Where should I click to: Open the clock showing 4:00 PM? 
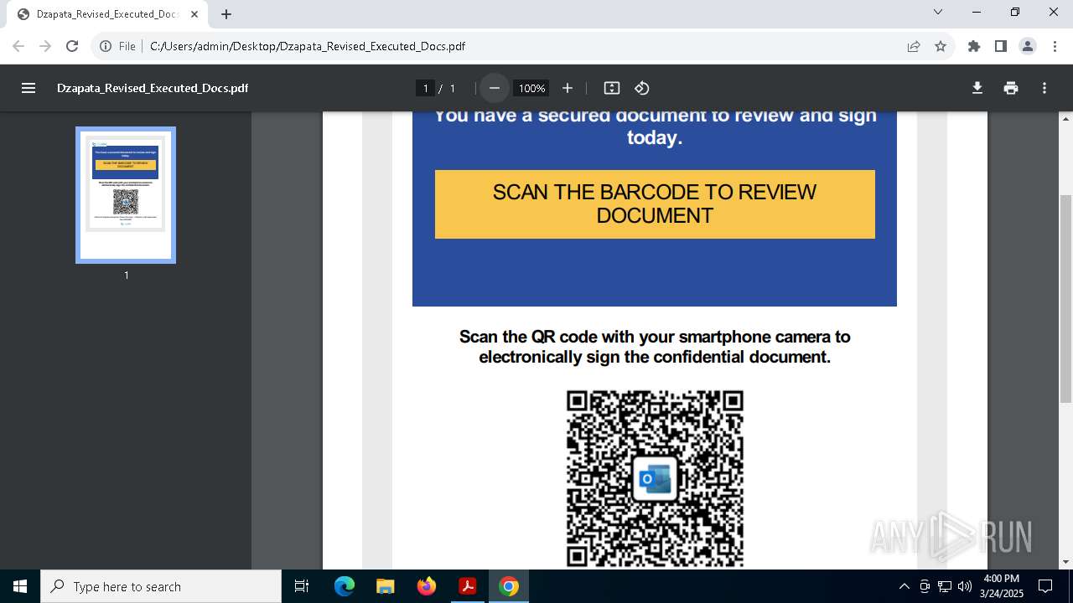[x=1002, y=586]
